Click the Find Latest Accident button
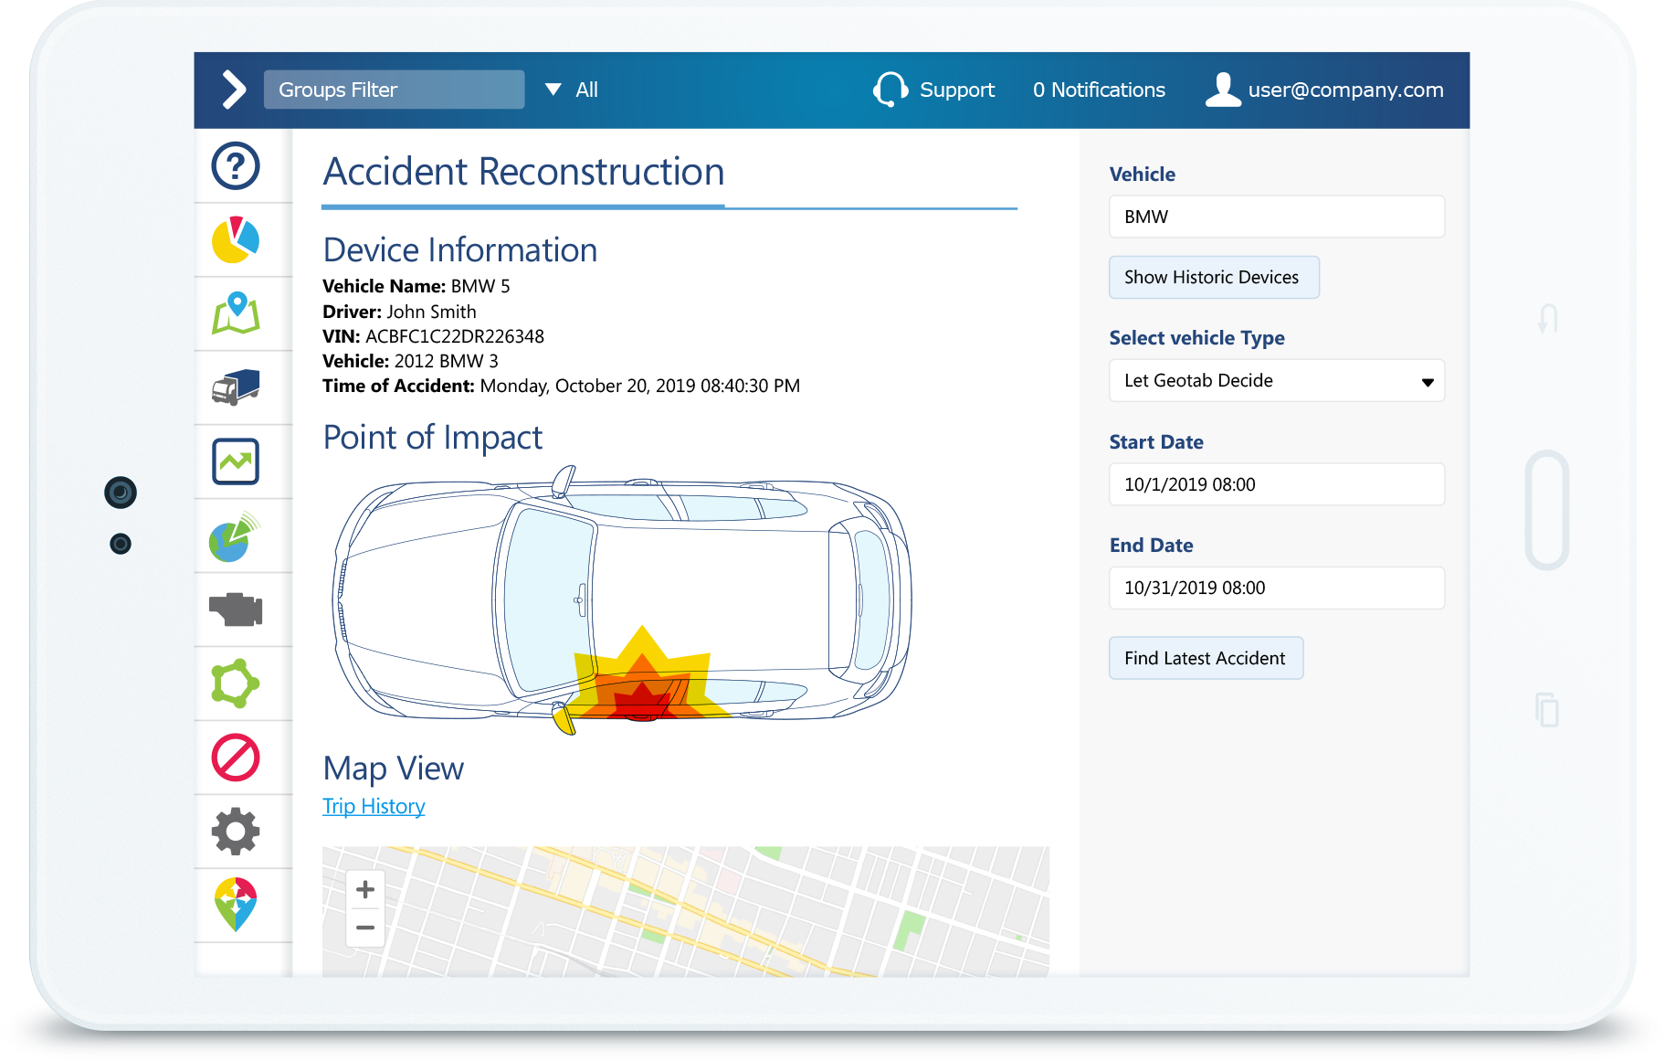1665x1060 pixels. click(1206, 658)
